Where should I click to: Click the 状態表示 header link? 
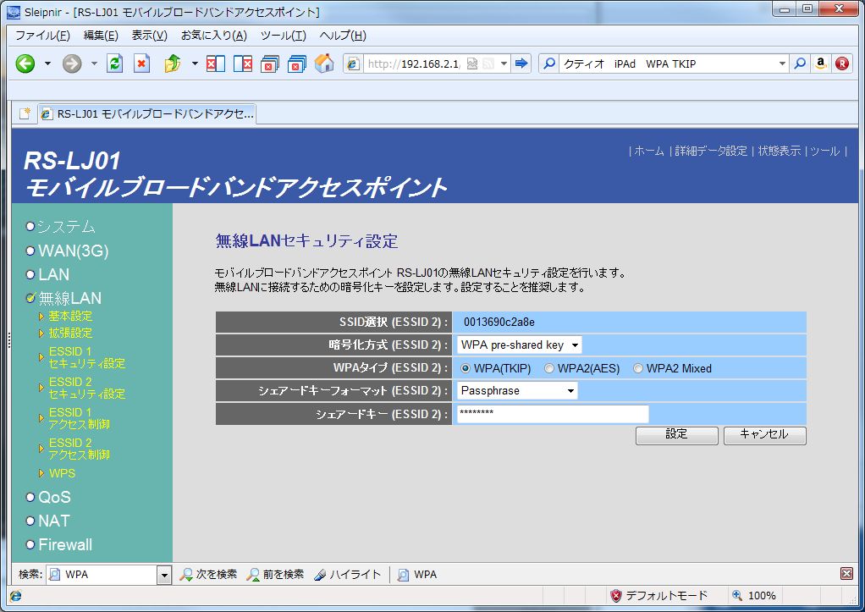coord(779,151)
